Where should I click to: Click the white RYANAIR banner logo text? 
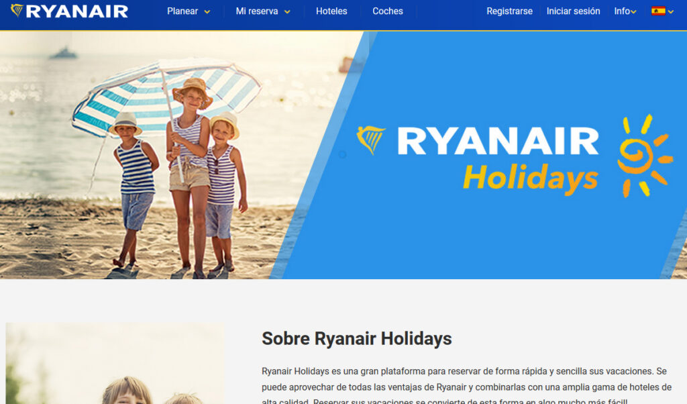[498, 141]
